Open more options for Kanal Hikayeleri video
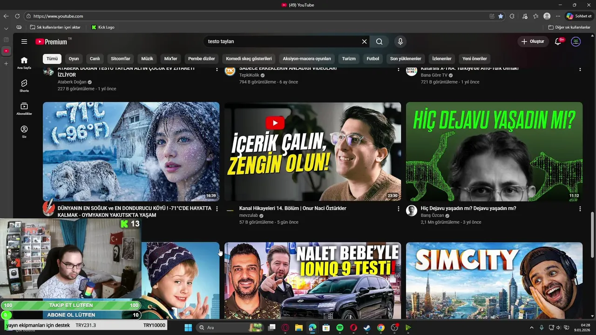 (398, 209)
